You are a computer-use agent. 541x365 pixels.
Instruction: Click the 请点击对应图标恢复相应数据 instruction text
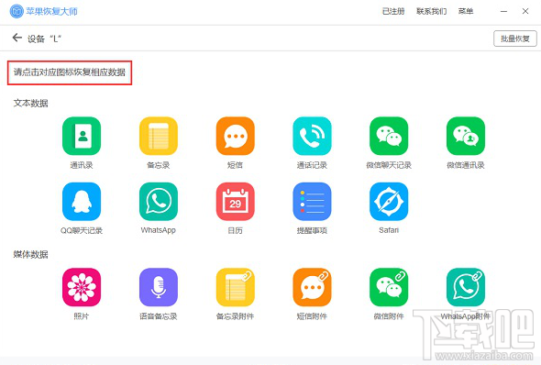[x=70, y=72]
